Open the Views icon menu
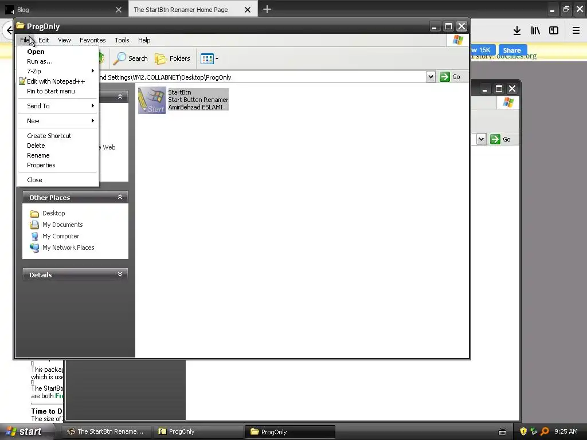587x440 pixels. (x=209, y=58)
